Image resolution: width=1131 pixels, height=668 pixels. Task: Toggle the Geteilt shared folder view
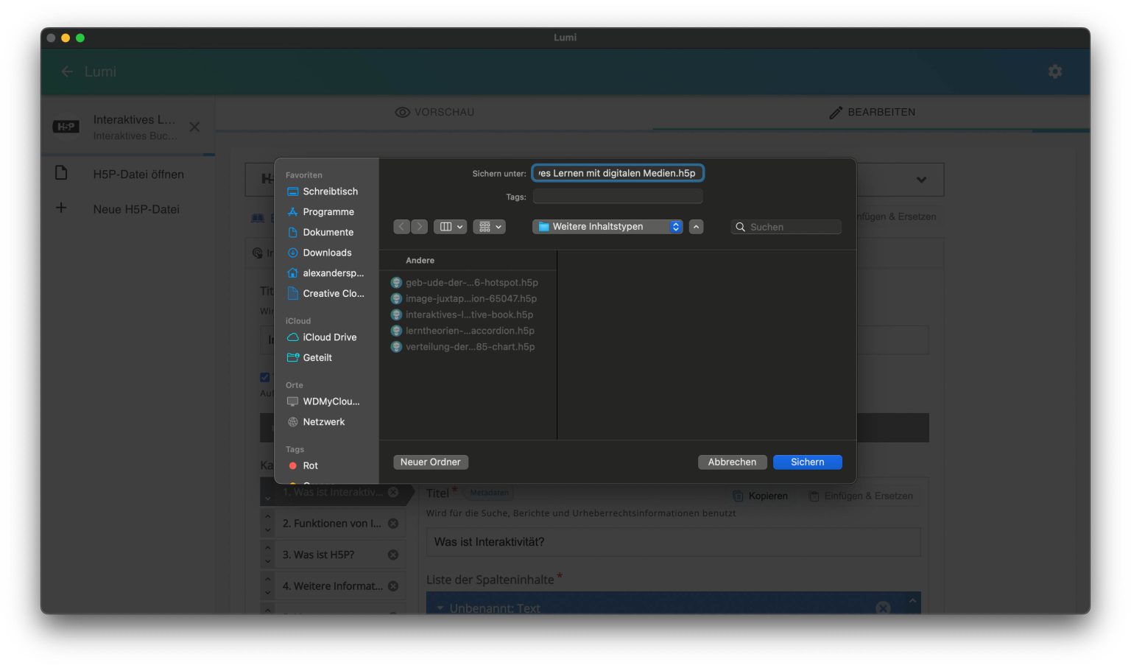317,358
